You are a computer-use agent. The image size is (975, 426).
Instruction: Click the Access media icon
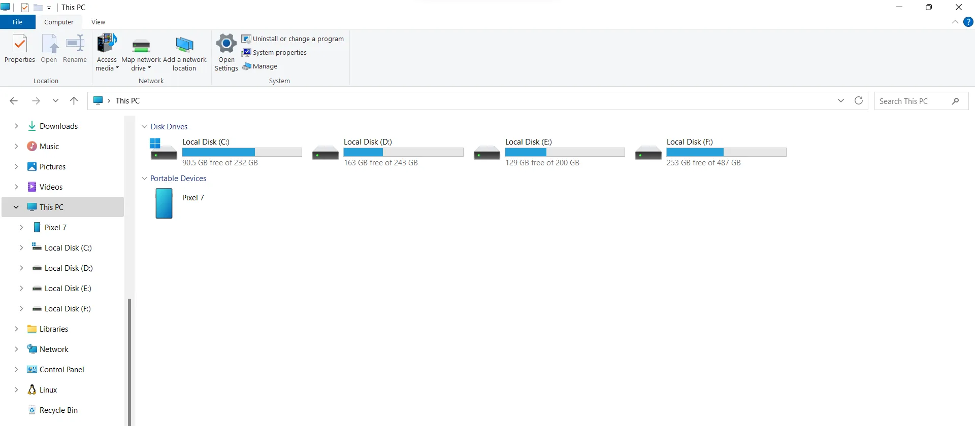tap(107, 44)
